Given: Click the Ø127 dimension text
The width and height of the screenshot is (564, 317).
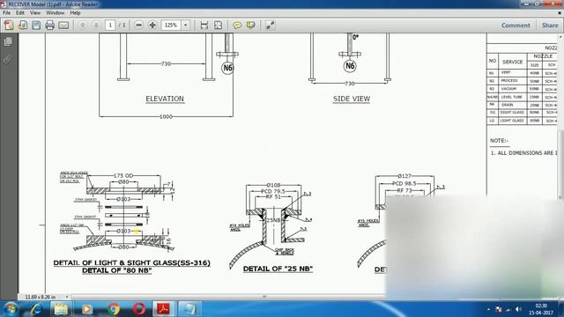Looking at the screenshot, I should point(404,176).
